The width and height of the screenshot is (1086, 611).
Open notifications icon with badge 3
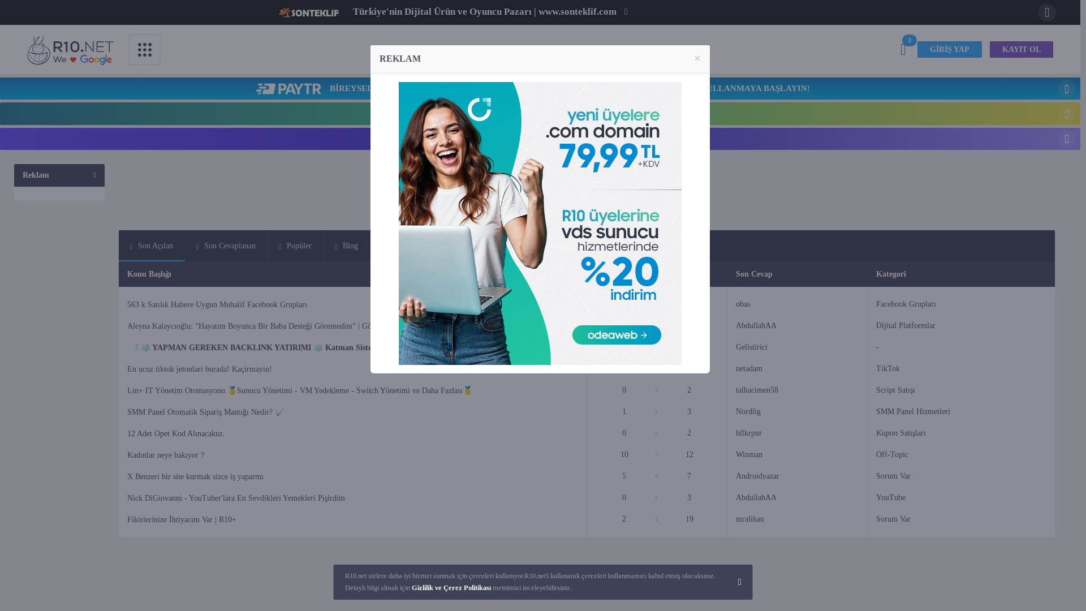pyautogui.click(x=904, y=49)
